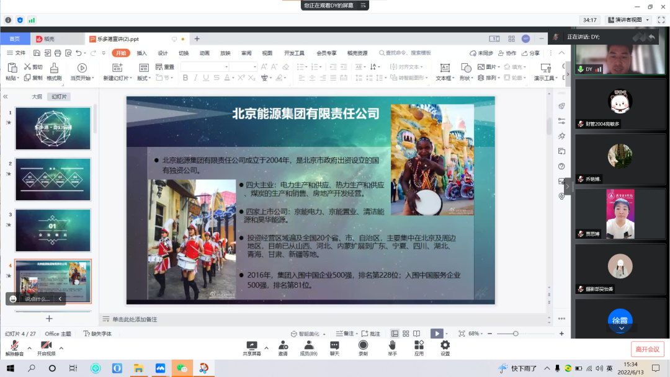Click the Share Screen icon
670x377 pixels.
251,347
